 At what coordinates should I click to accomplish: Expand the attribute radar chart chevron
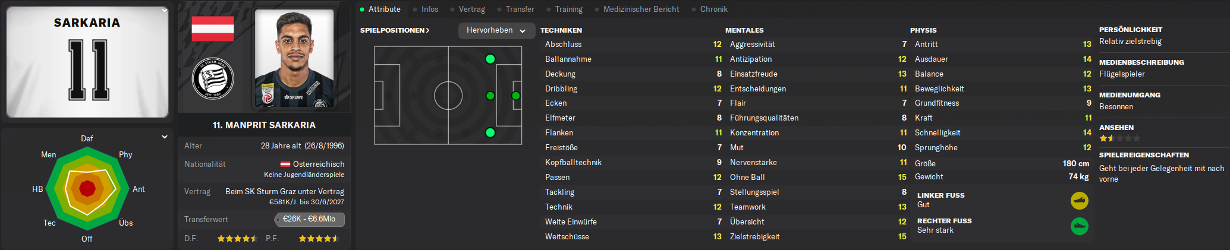point(165,137)
